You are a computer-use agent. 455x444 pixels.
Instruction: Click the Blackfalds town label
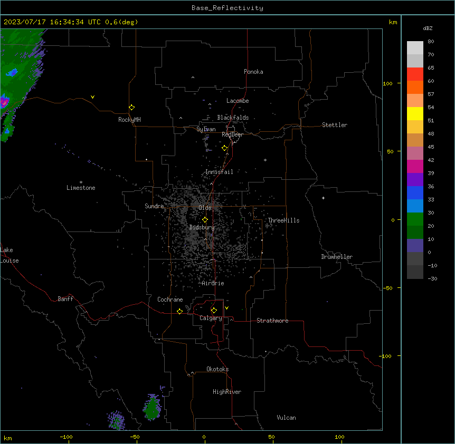click(x=233, y=118)
